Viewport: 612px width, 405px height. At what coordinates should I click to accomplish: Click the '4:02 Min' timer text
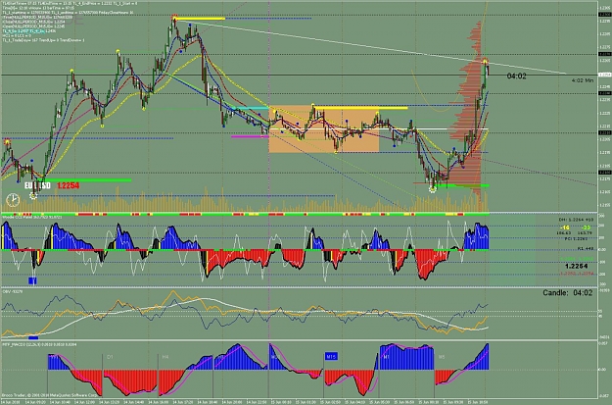coord(583,80)
